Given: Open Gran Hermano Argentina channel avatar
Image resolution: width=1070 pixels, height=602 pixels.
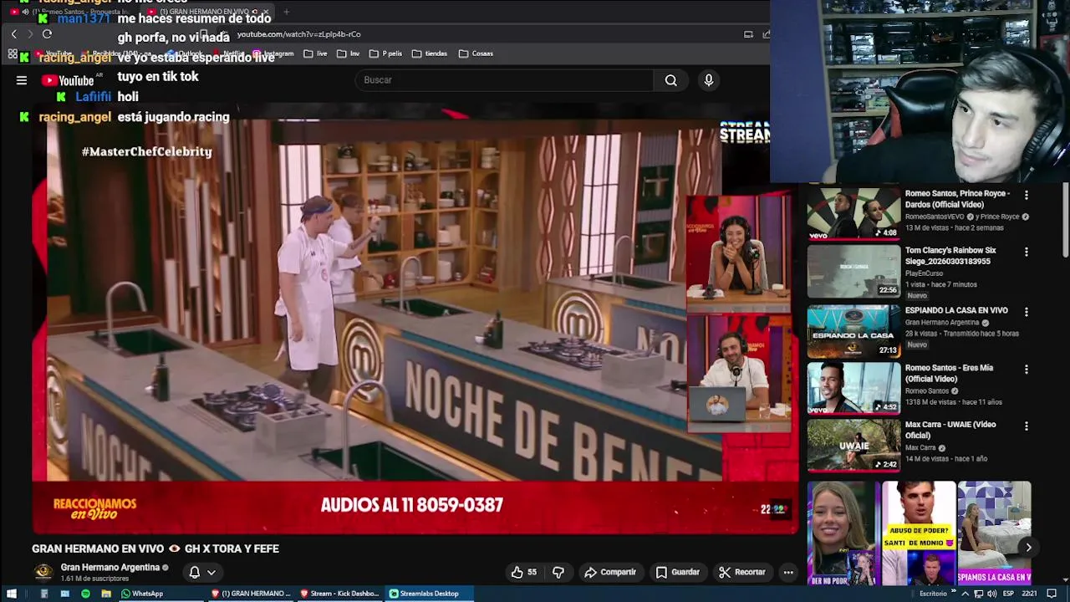Looking at the screenshot, I should click(43, 572).
